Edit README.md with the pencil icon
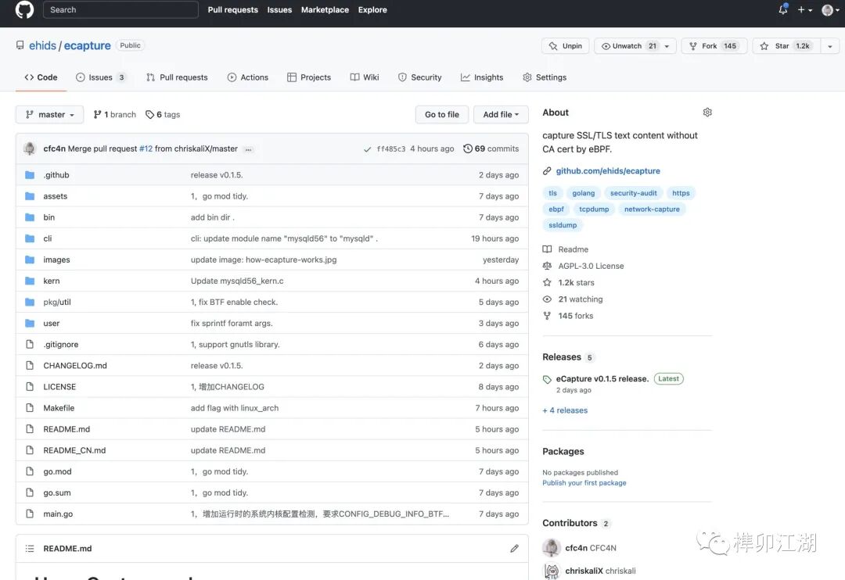Image resolution: width=845 pixels, height=580 pixels. coord(514,548)
